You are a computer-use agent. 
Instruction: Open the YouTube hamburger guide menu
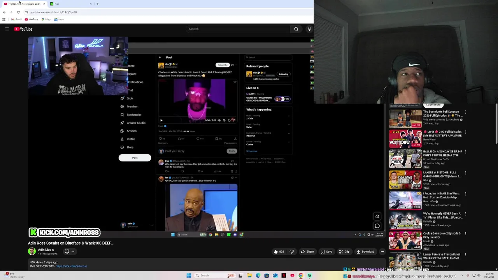click(x=7, y=29)
